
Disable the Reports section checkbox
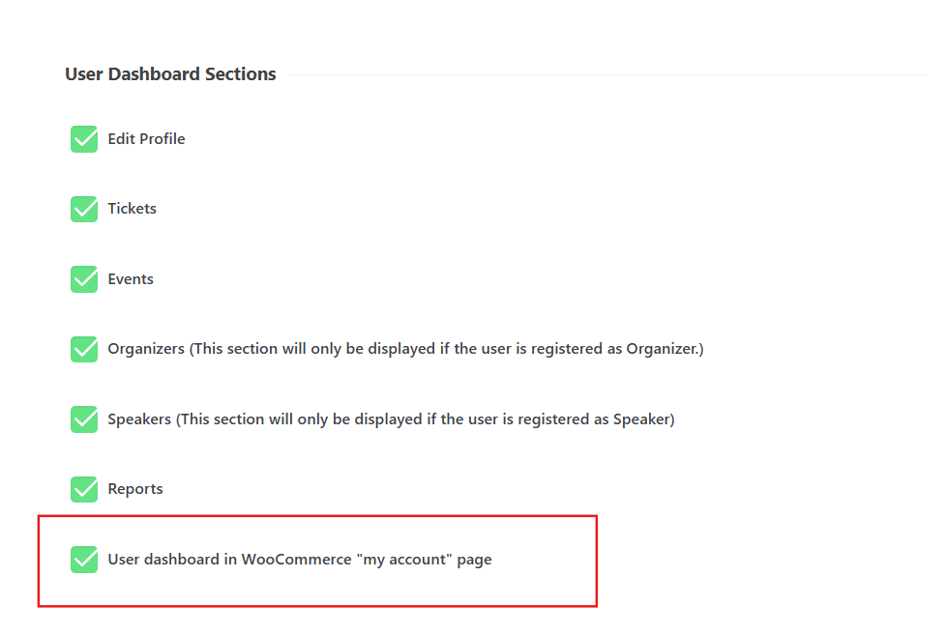click(84, 489)
